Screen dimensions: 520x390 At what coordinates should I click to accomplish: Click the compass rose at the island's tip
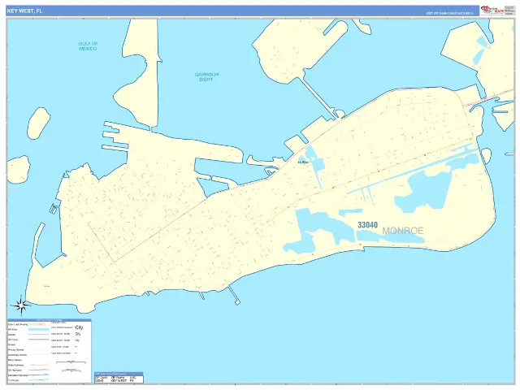pyautogui.click(x=21, y=305)
